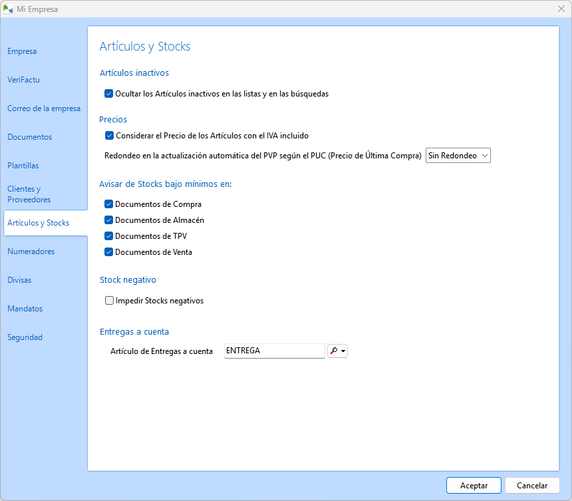Select the Numeradores tab
The height and width of the screenshot is (501, 572).
(31, 251)
